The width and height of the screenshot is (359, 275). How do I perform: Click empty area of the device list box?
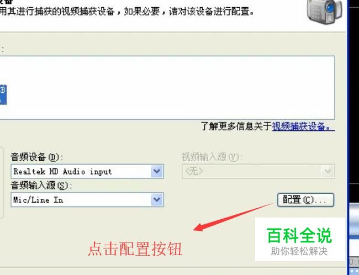pyautogui.click(x=170, y=87)
